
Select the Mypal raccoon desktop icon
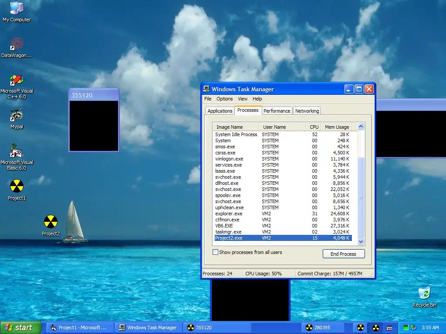pos(17,118)
